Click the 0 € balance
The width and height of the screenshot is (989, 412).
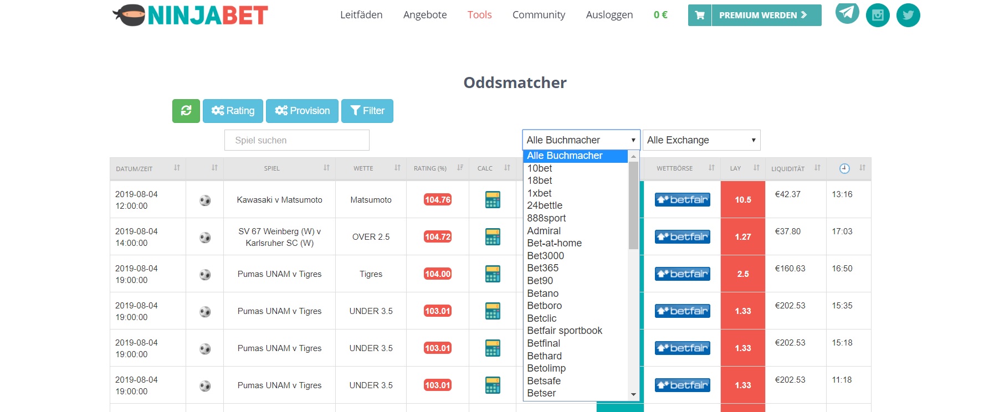660,15
